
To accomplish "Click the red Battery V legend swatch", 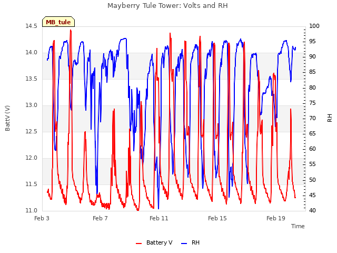I will [x=139, y=244].
